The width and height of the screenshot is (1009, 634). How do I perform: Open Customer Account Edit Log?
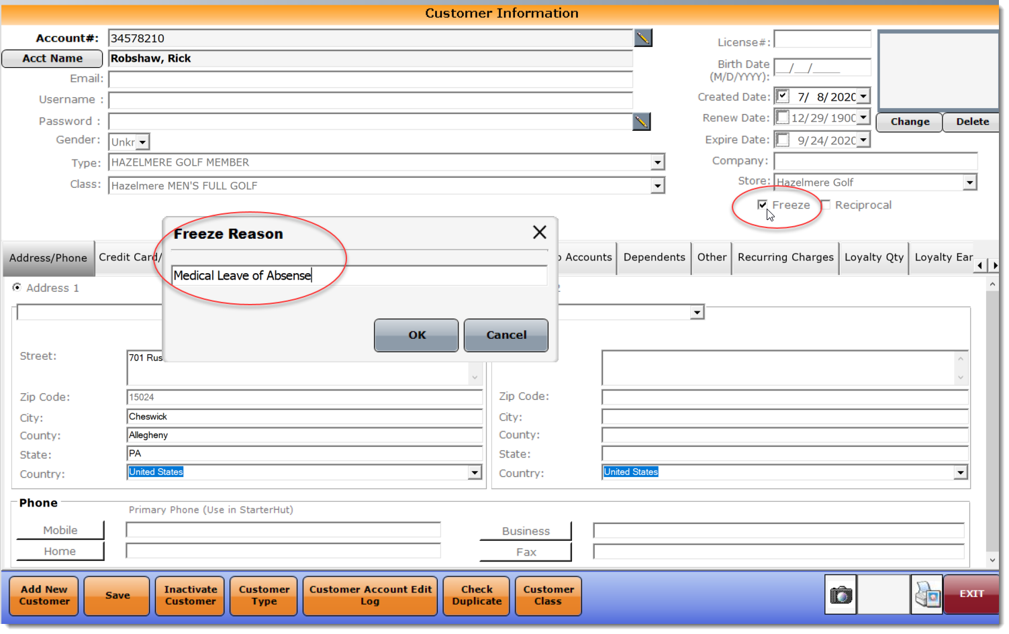[x=370, y=596]
